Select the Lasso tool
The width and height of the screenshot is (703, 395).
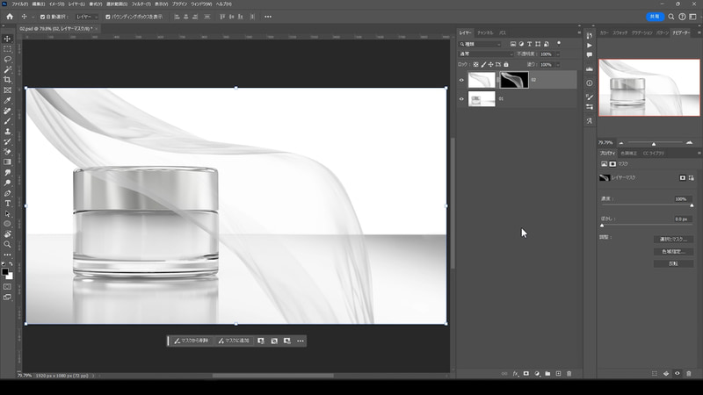pyautogui.click(x=8, y=59)
